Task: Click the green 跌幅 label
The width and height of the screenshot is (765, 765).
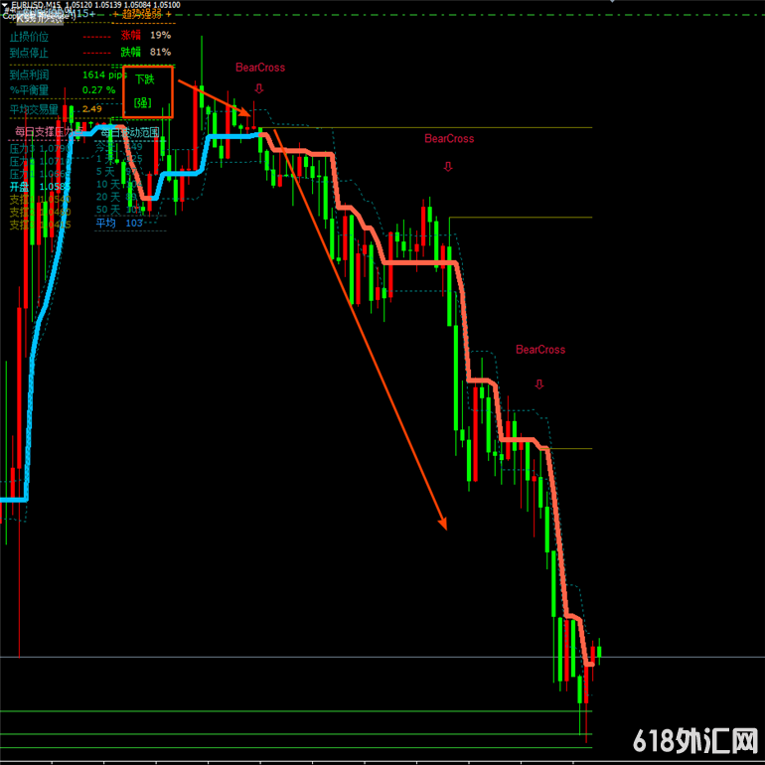Action: tap(131, 52)
